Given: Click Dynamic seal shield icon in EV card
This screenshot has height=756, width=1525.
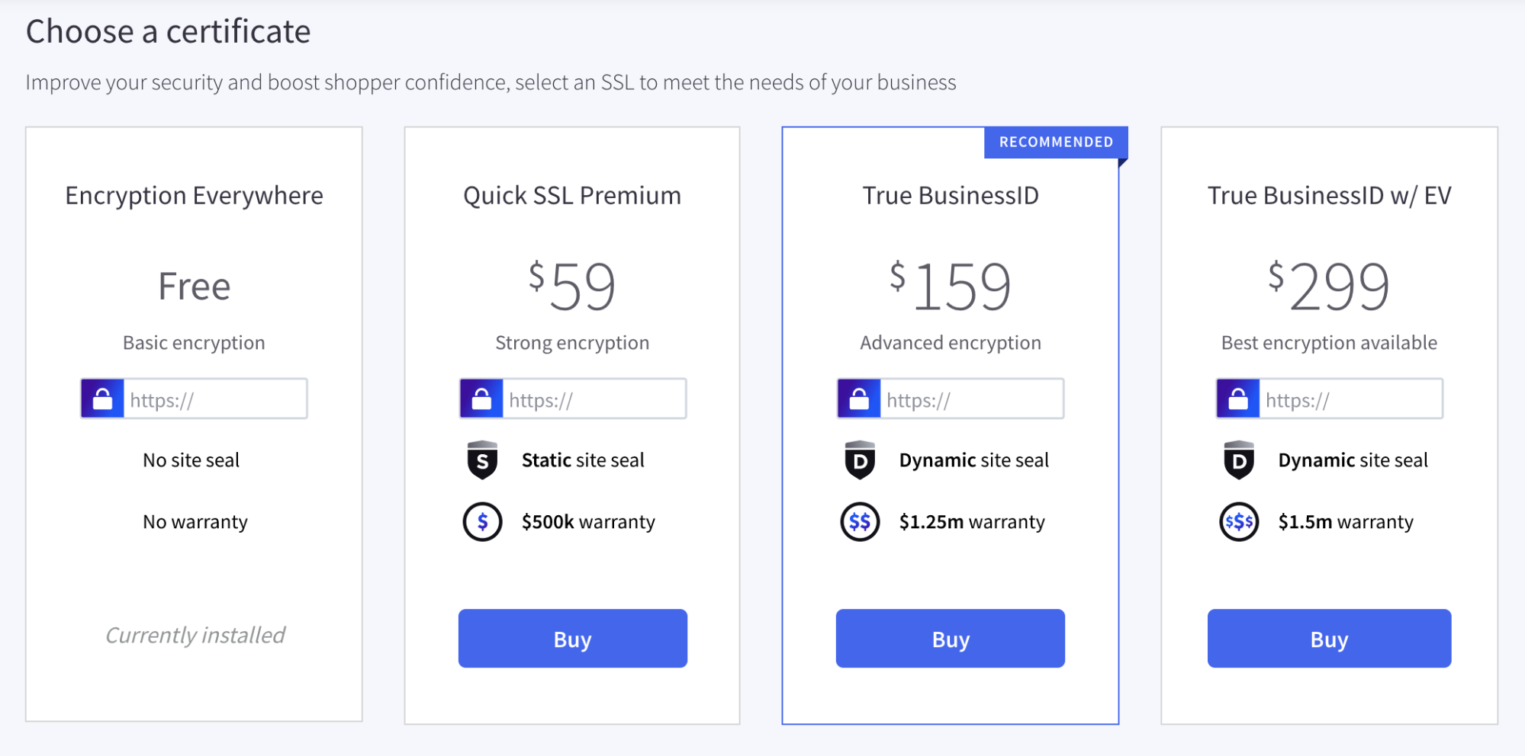Looking at the screenshot, I should click(1239, 460).
